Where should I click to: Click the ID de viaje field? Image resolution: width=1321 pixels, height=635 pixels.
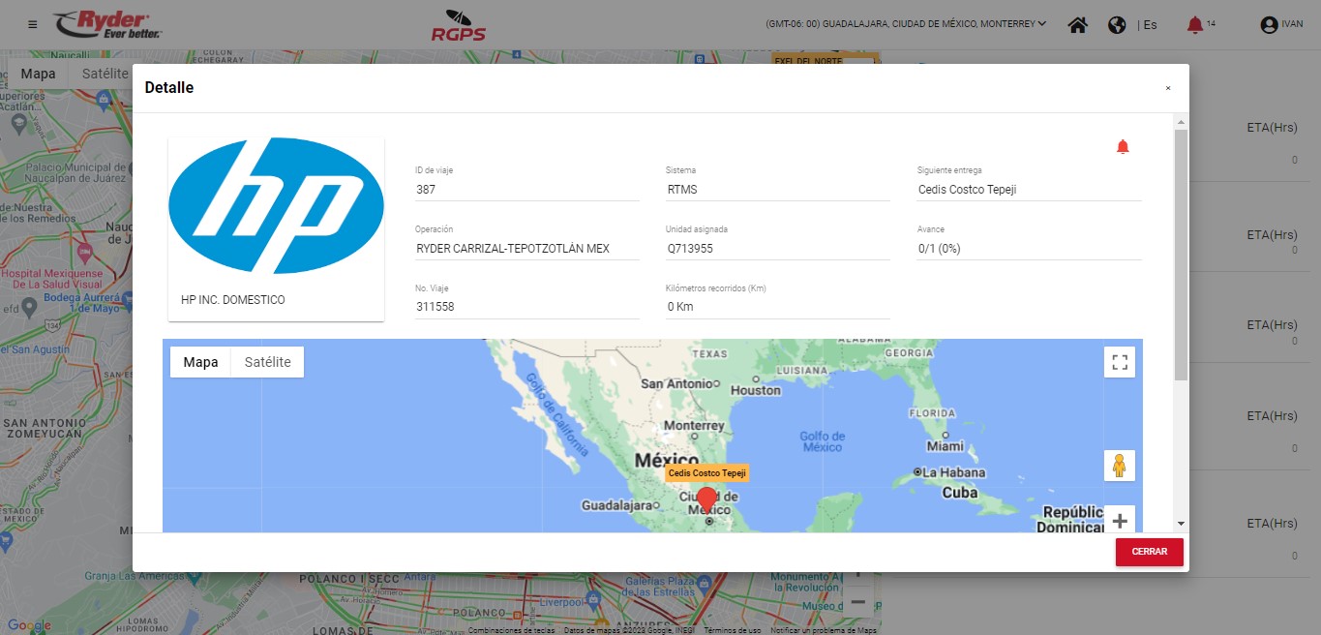coord(527,190)
